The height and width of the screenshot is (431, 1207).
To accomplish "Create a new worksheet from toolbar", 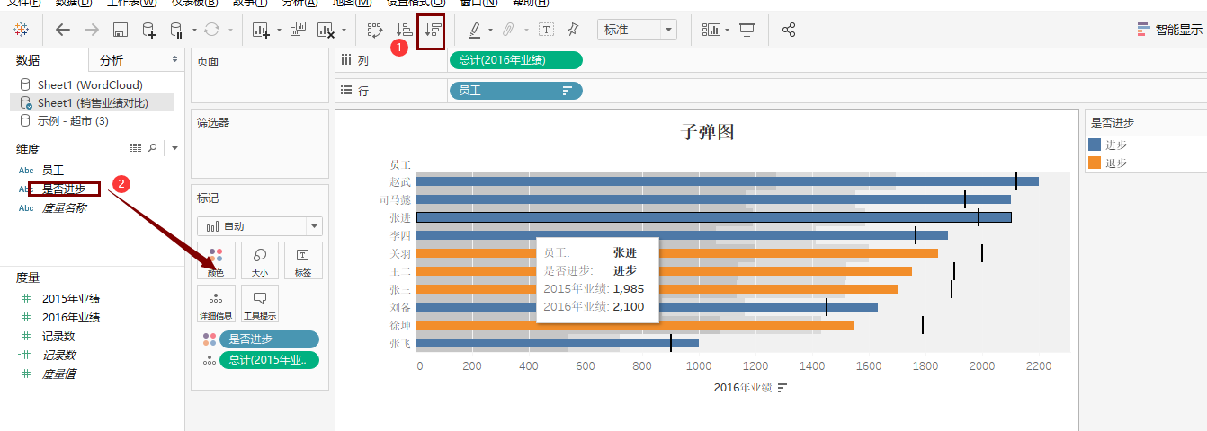I will point(262,31).
